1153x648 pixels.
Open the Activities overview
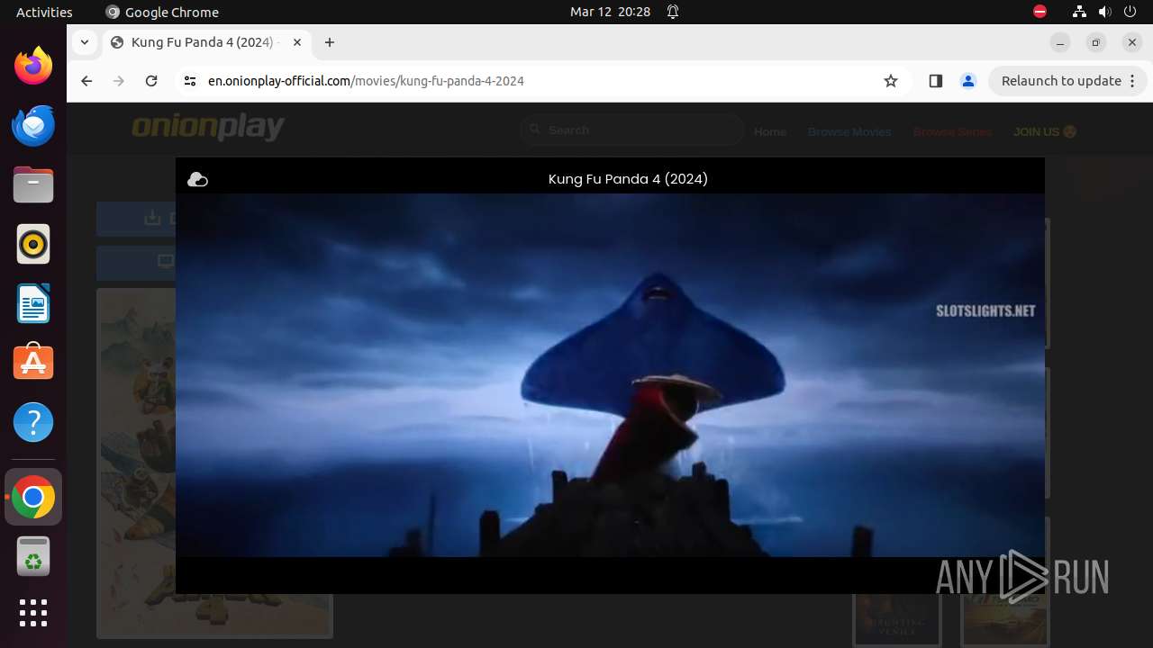tap(44, 12)
